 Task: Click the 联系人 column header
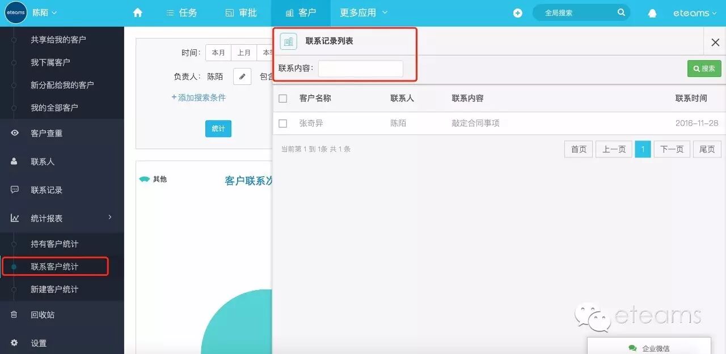tap(402, 98)
